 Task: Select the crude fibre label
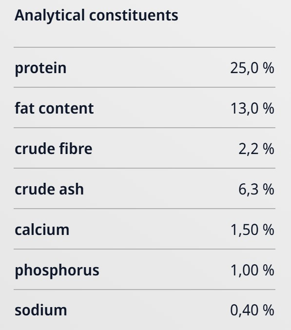coord(54,149)
